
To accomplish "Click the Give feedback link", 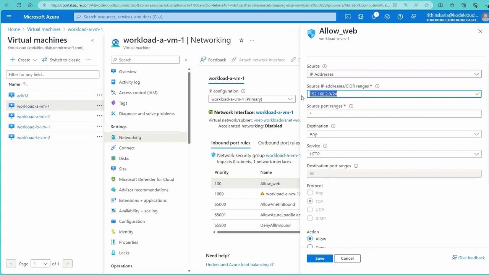I will [468, 258].
